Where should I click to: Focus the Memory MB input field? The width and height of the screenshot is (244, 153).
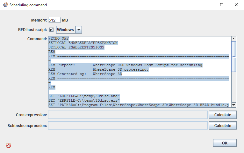[x=54, y=20]
